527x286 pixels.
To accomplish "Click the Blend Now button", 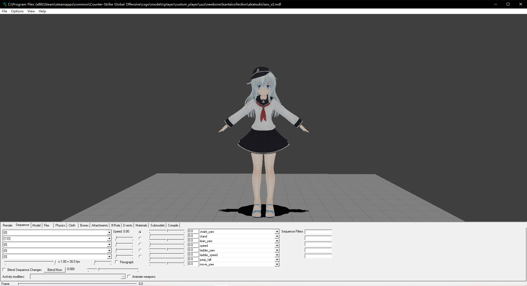I will 55,270.
